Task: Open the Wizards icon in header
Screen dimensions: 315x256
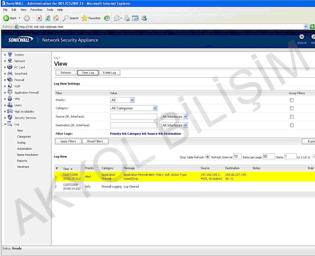Action: click(x=302, y=37)
